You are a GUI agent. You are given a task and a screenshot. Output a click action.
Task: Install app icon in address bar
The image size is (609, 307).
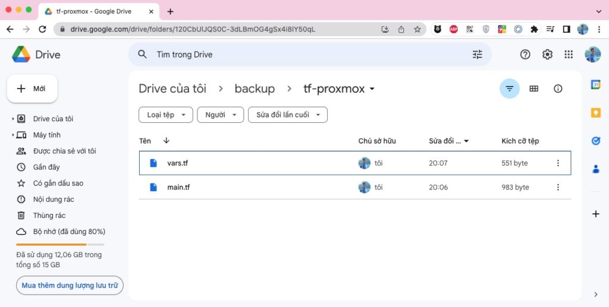coord(385,30)
